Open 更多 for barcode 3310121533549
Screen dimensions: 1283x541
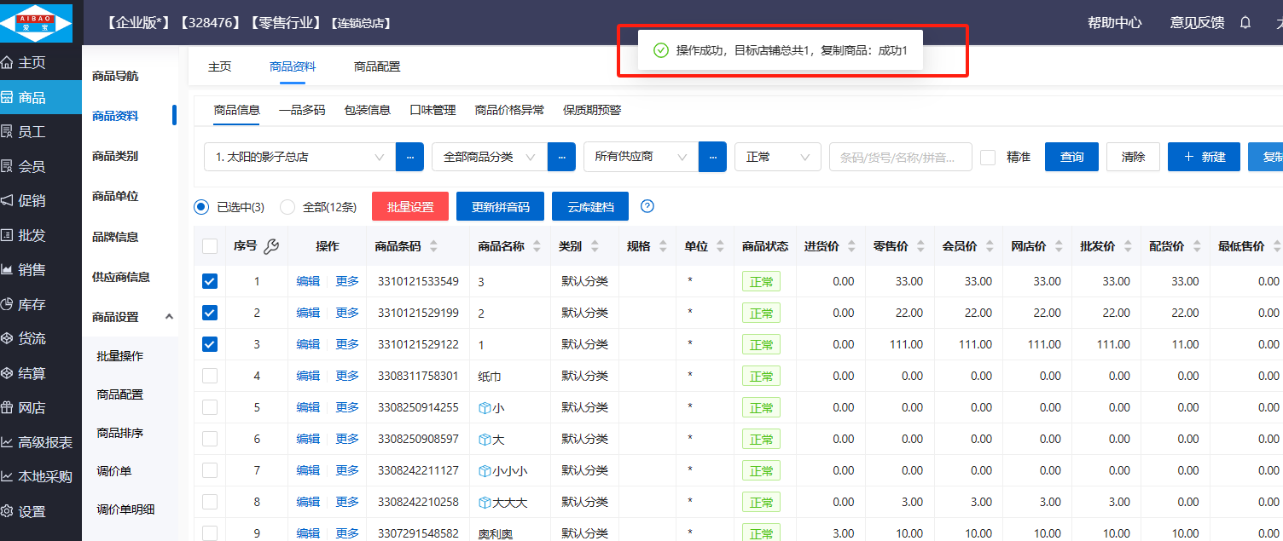tap(347, 281)
